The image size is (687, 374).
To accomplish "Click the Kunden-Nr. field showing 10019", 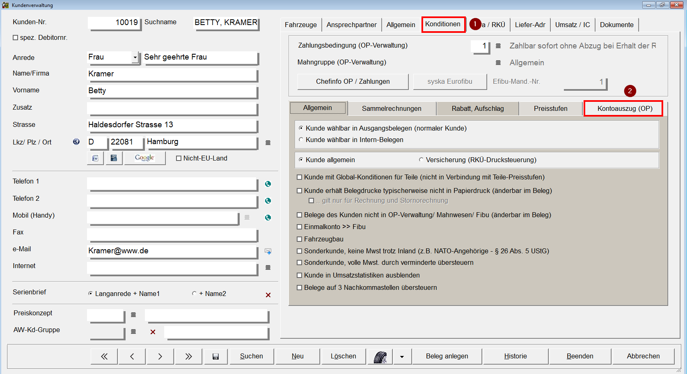I will [x=114, y=23].
